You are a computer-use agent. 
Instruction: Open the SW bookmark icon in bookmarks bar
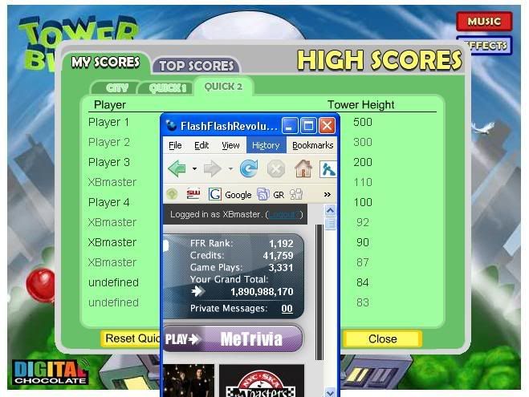[x=193, y=194]
